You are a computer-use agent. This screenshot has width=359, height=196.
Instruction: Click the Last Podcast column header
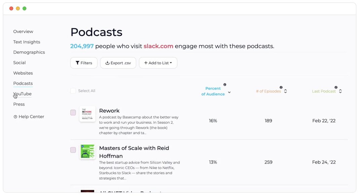pyautogui.click(x=324, y=91)
